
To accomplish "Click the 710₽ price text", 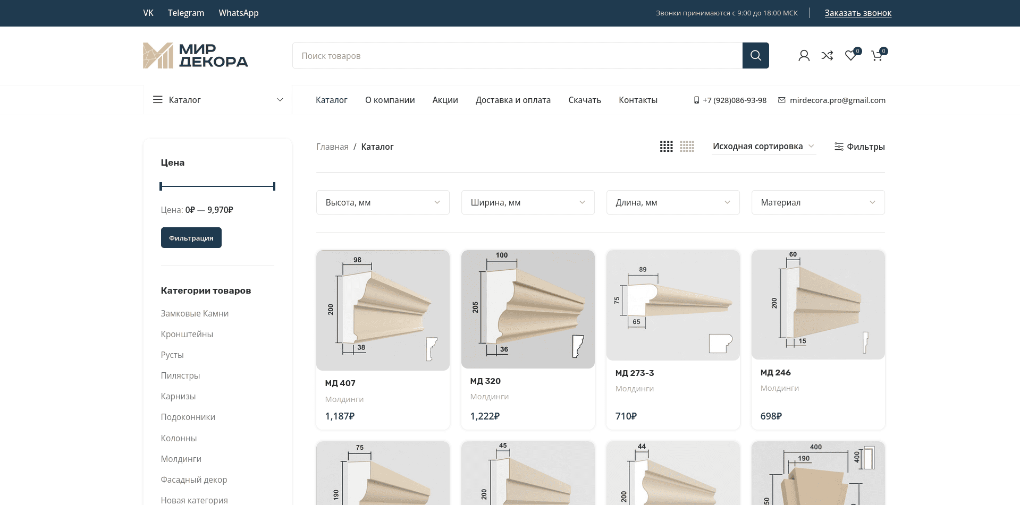I will pos(626,416).
